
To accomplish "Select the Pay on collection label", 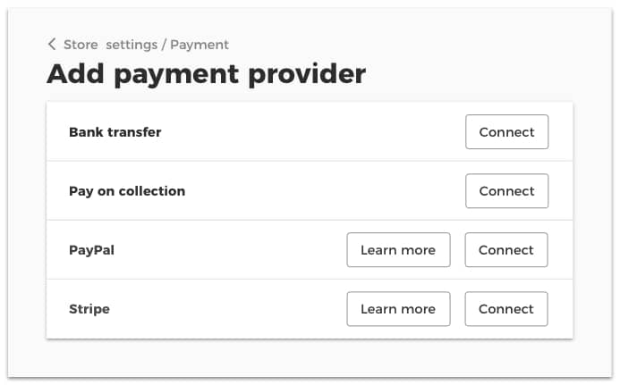I will (x=127, y=191).
